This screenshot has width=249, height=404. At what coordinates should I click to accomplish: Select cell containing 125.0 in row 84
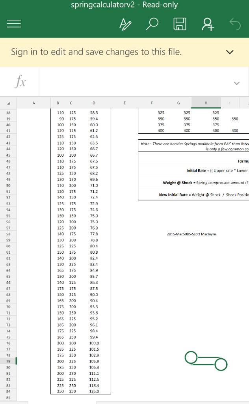pos(94,391)
